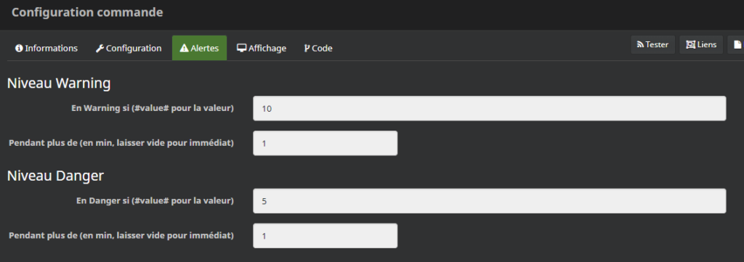Image resolution: width=744 pixels, height=262 pixels.
Task: Click the info circle icon on Informations
Action: click(x=19, y=49)
